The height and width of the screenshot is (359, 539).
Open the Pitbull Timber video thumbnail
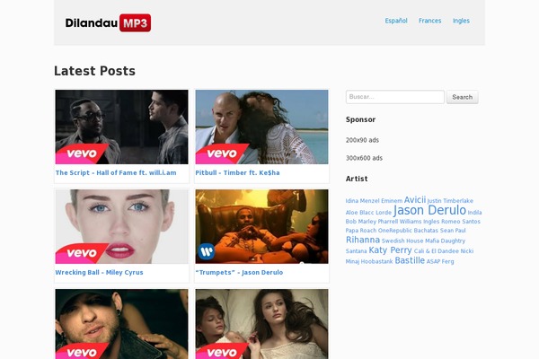(x=261, y=127)
